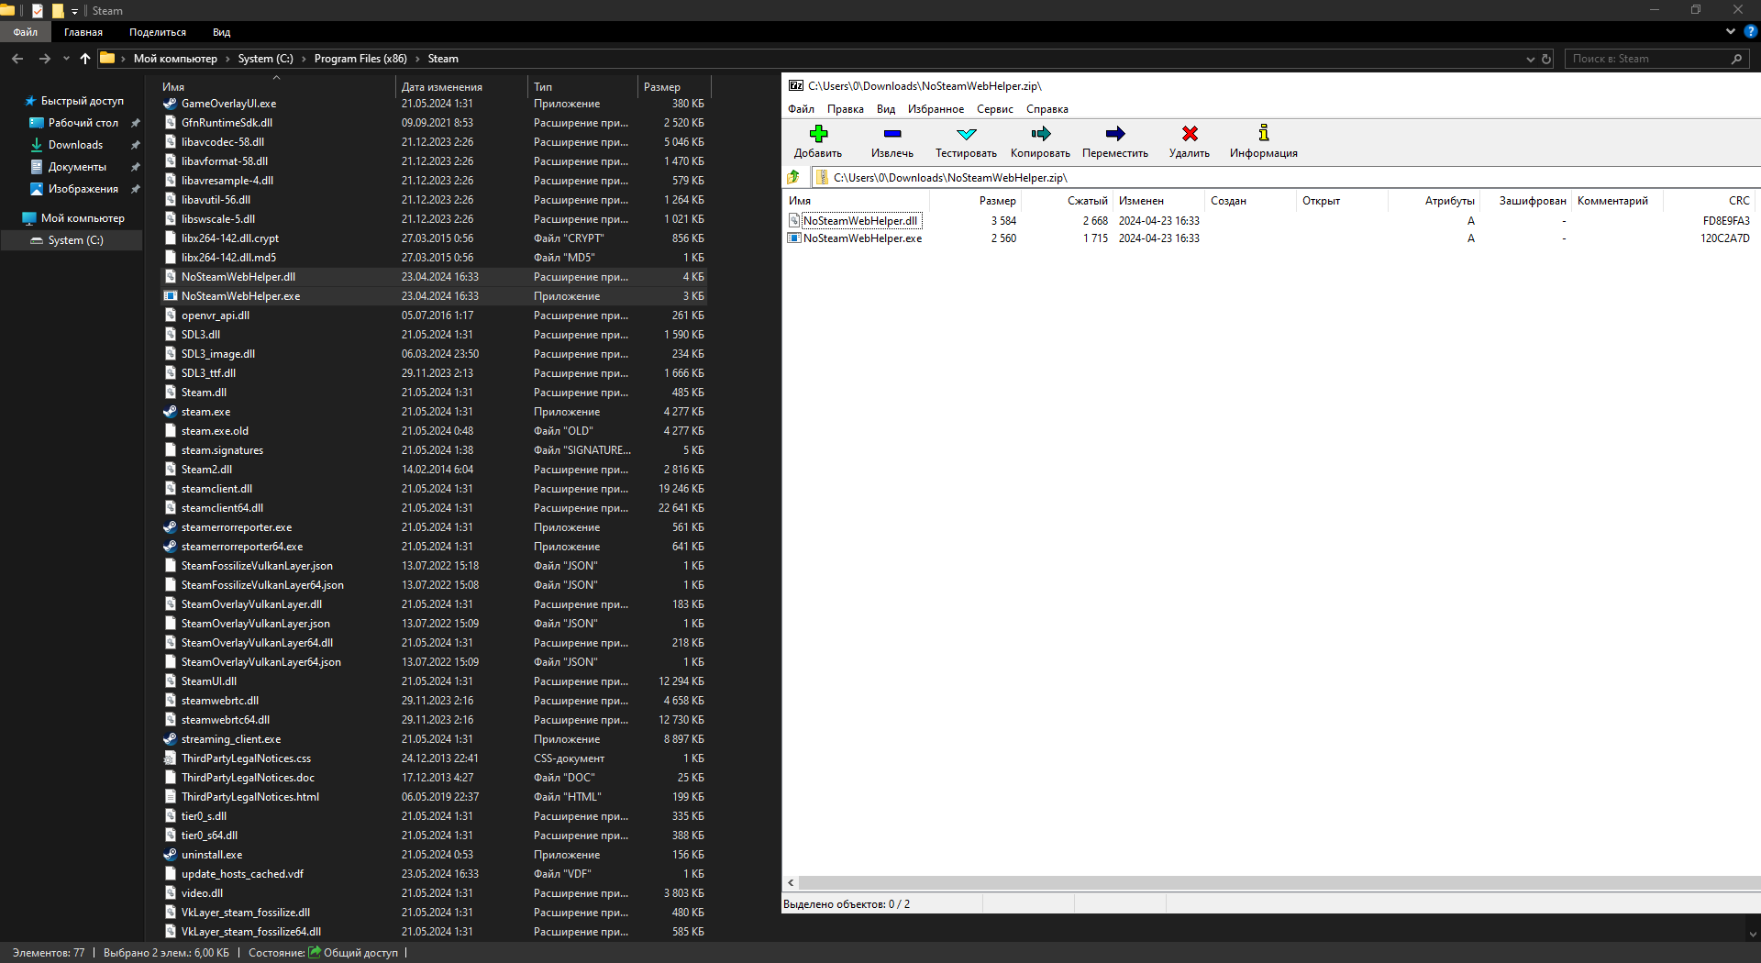1761x963 pixels.
Task: Expand the chevron after Program Files (x86) breadcrumb
Action: pyautogui.click(x=417, y=59)
